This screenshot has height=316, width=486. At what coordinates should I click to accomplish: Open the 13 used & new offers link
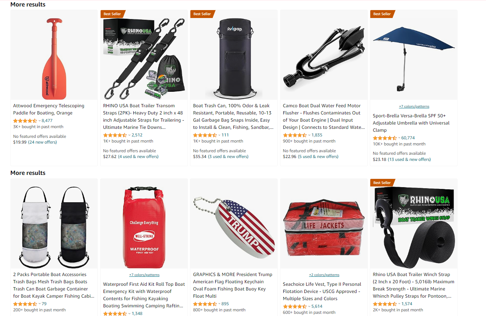[x=410, y=159]
